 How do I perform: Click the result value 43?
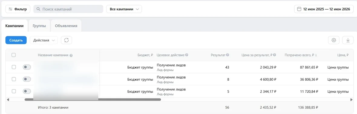[227, 67]
